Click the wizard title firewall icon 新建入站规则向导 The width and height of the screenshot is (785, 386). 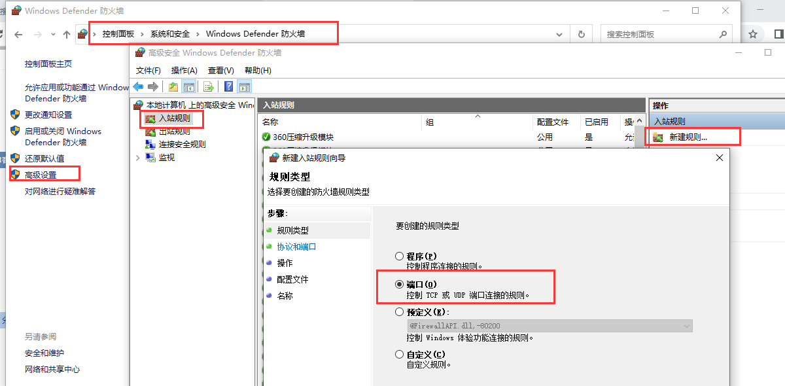coord(274,158)
